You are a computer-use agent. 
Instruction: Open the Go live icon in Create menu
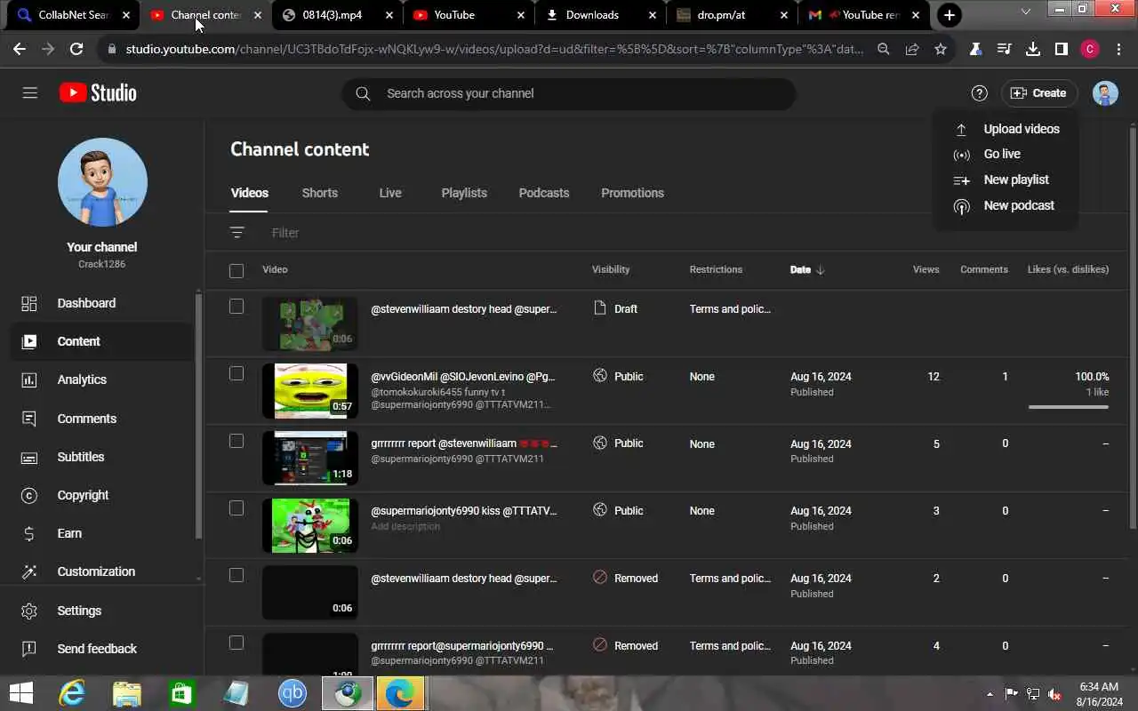point(961,155)
